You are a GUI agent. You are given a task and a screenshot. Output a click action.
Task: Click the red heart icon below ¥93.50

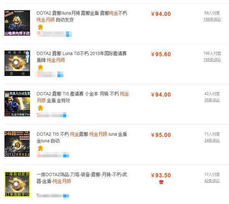point(161,182)
